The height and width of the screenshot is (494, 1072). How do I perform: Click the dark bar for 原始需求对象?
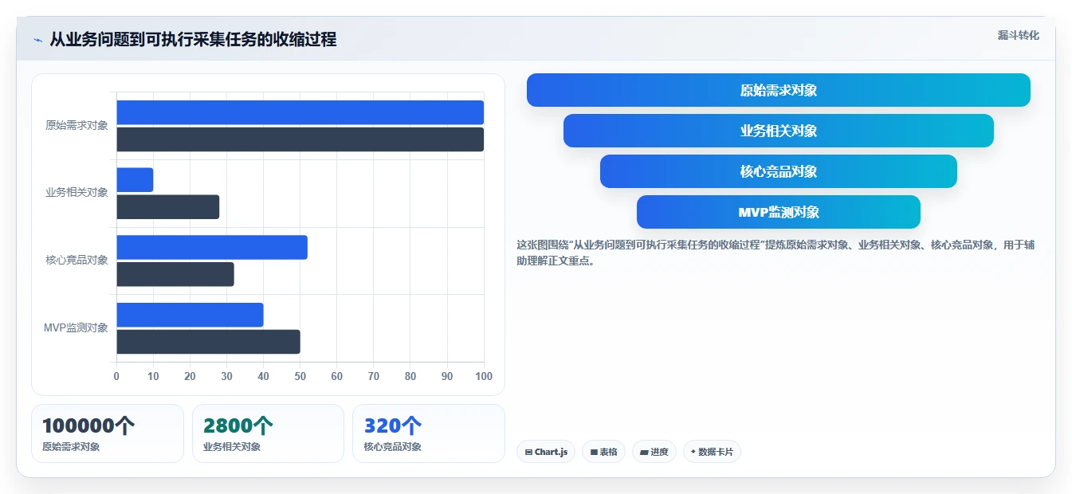[x=300, y=139]
